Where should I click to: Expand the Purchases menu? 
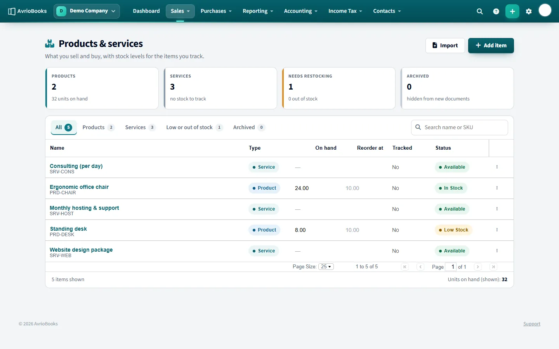click(x=216, y=11)
